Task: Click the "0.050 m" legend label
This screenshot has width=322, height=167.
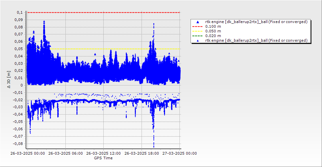Action: (x=213, y=31)
